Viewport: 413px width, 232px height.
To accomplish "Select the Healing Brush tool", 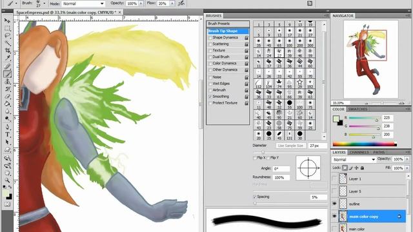I will (7, 66).
